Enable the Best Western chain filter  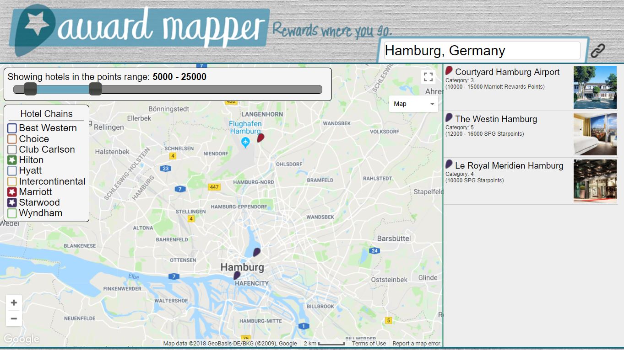point(12,127)
